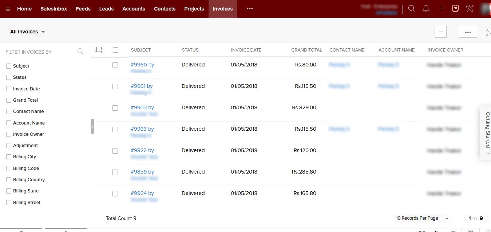The height and width of the screenshot is (232, 491).
Task: Open the calendar icon in header
Action: pyautogui.click(x=455, y=9)
